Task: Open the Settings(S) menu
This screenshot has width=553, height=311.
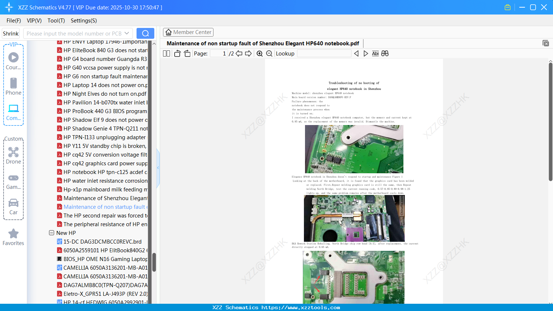Action: pyautogui.click(x=84, y=21)
